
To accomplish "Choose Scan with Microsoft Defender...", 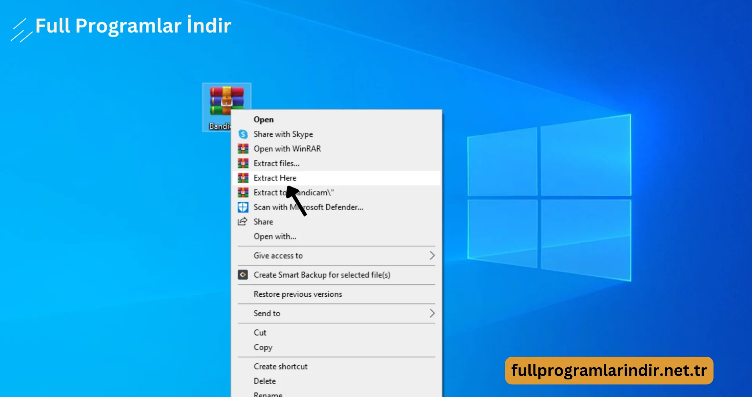I will pos(337,207).
